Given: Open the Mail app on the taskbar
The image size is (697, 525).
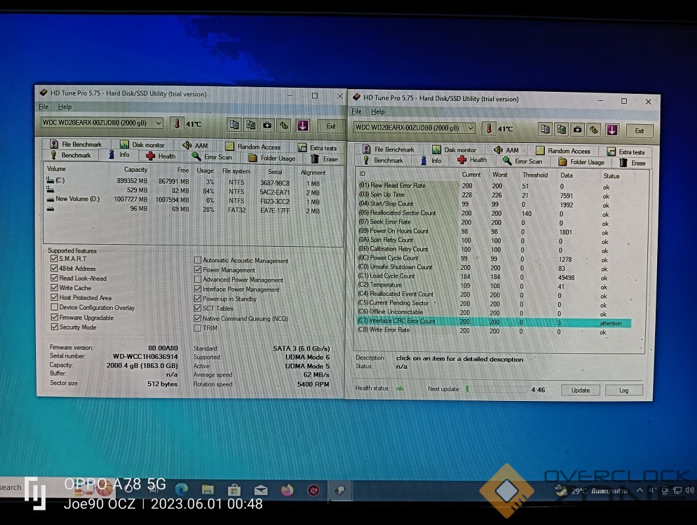Looking at the screenshot, I should (260, 490).
